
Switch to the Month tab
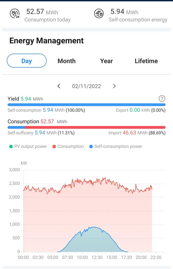click(66, 61)
